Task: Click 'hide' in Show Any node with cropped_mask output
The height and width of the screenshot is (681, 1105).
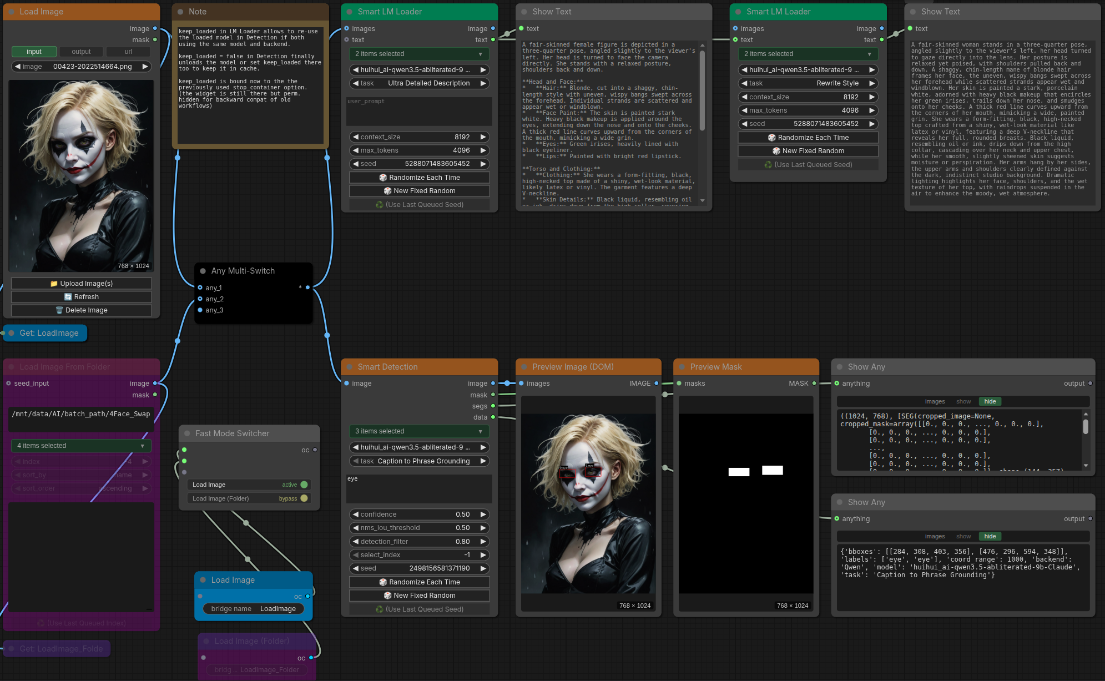Action: [x=990, y=401]
